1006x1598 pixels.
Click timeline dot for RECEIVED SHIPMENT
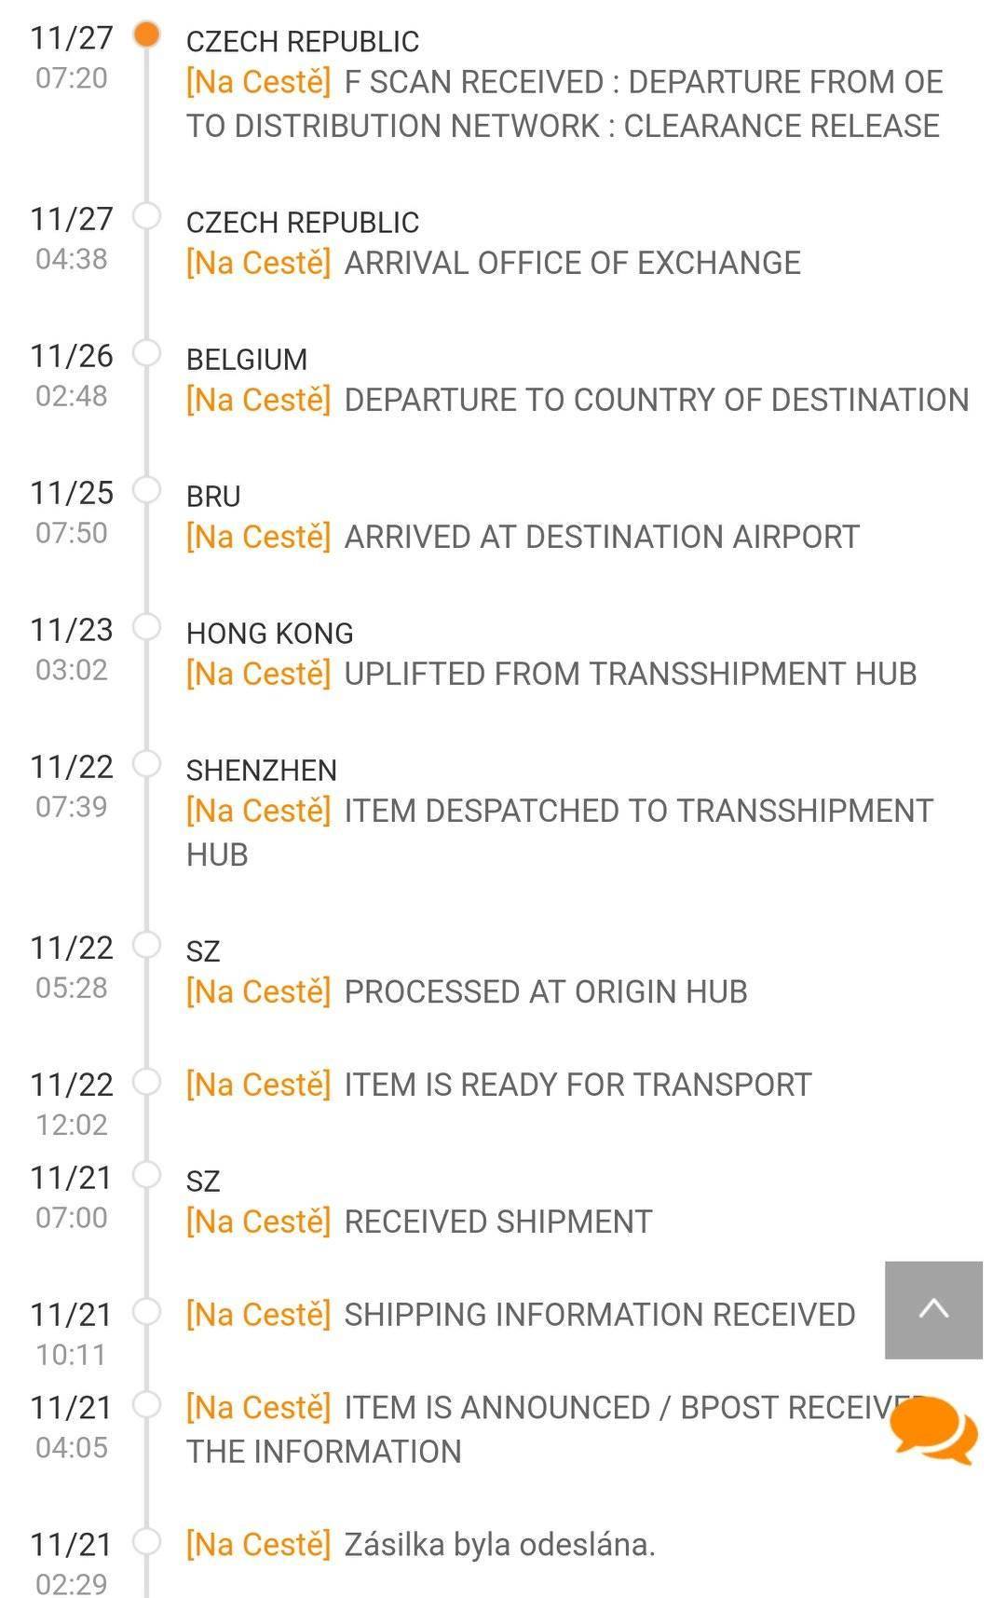146,1175
